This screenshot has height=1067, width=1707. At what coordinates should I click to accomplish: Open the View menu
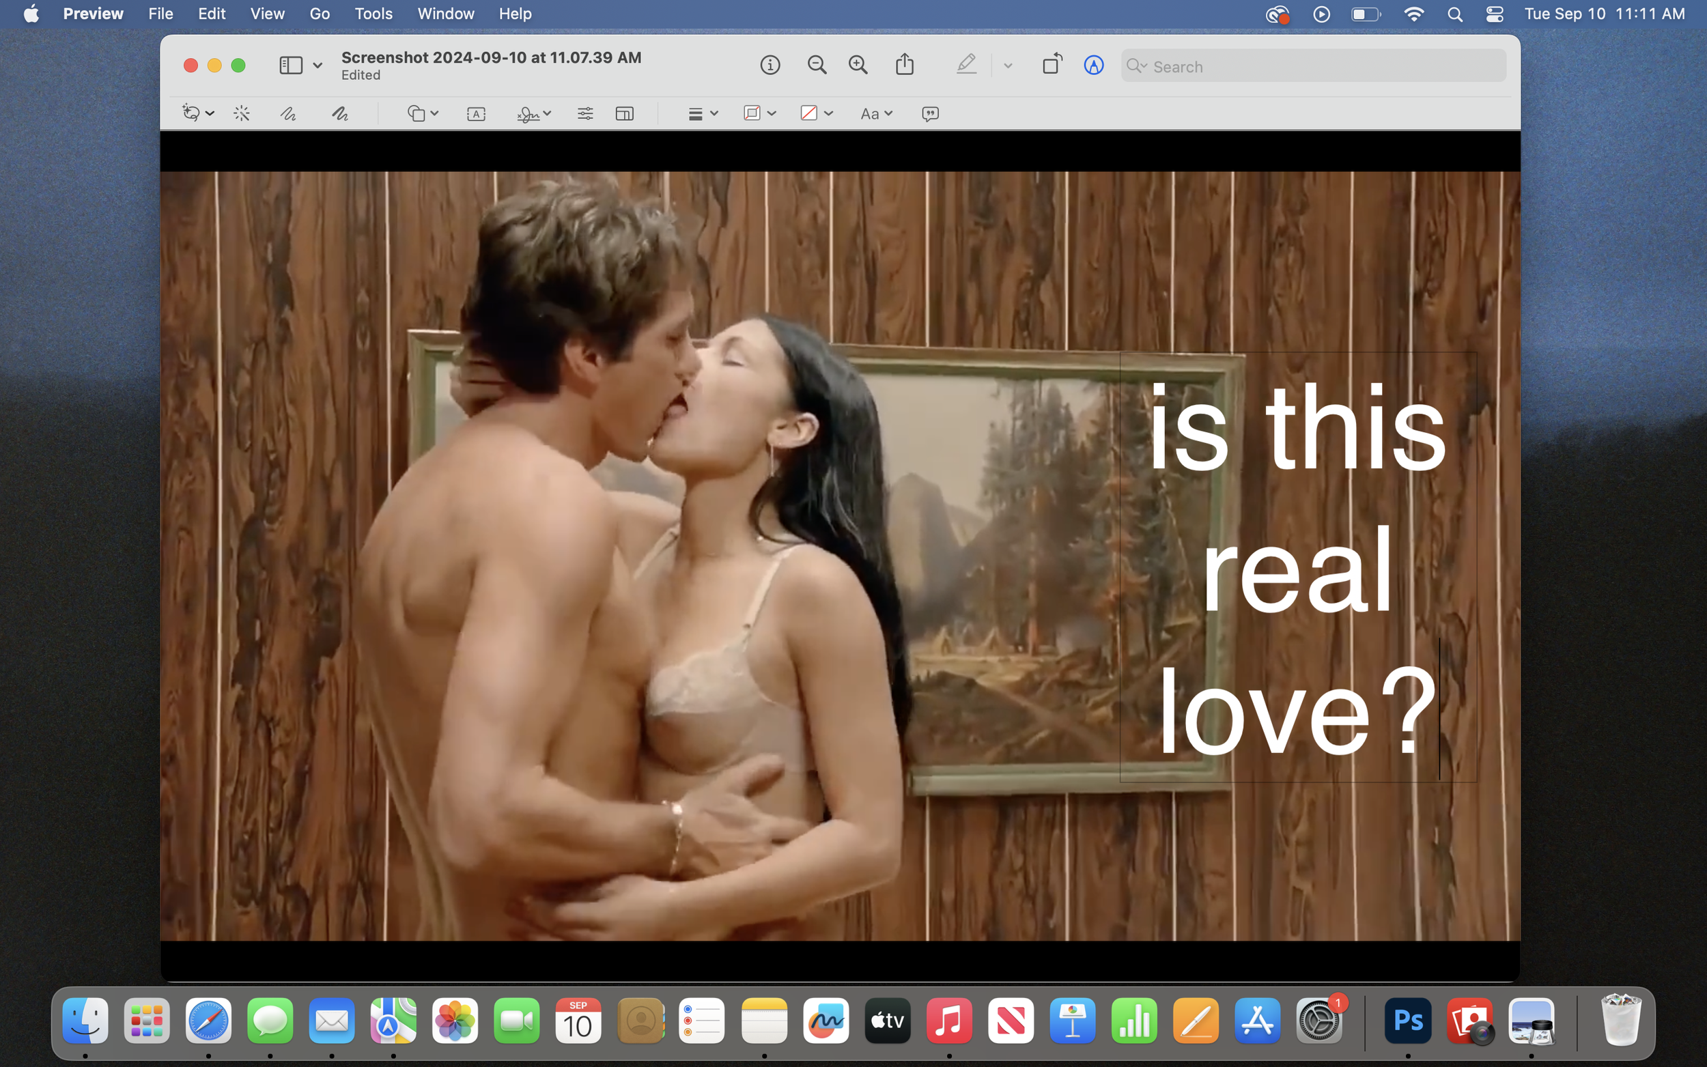pos(268,14)
